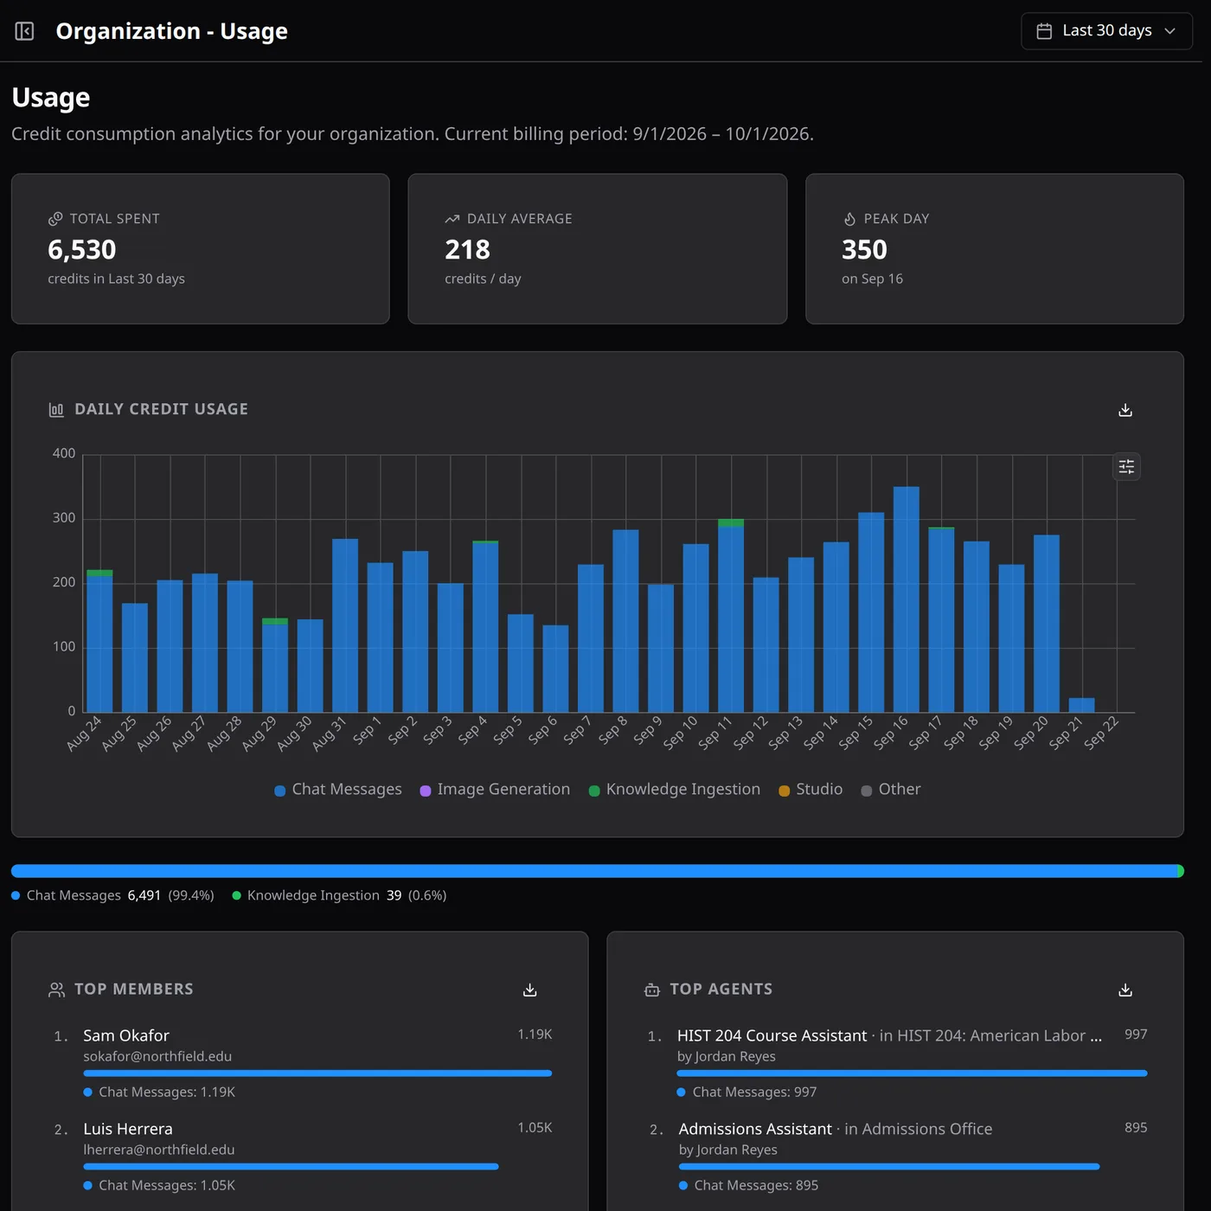Collapse the sidebar panel icon
Viewport: 1211px width, 1211px height.
tap(24, 31)
